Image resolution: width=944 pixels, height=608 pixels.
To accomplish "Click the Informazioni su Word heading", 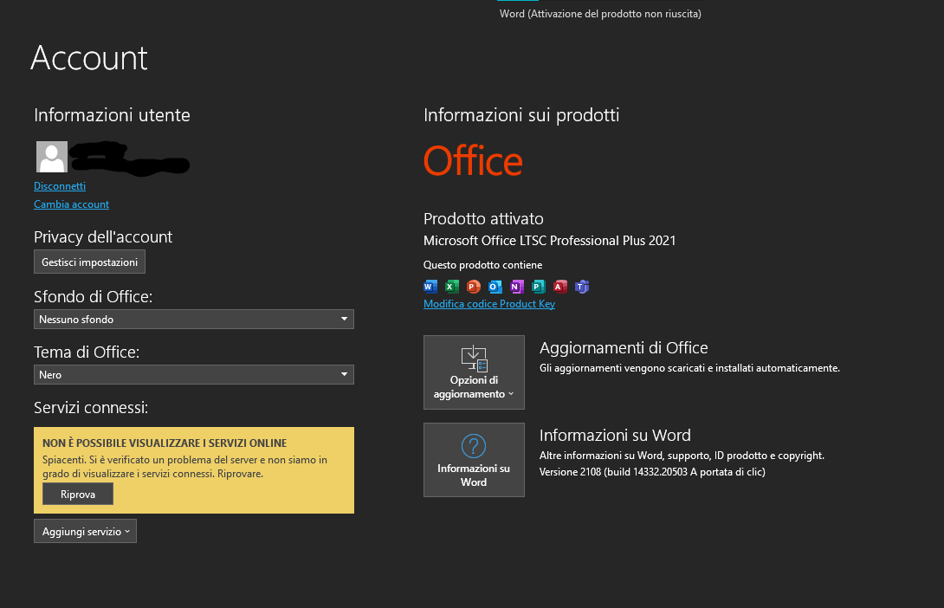I will [615, 436].
